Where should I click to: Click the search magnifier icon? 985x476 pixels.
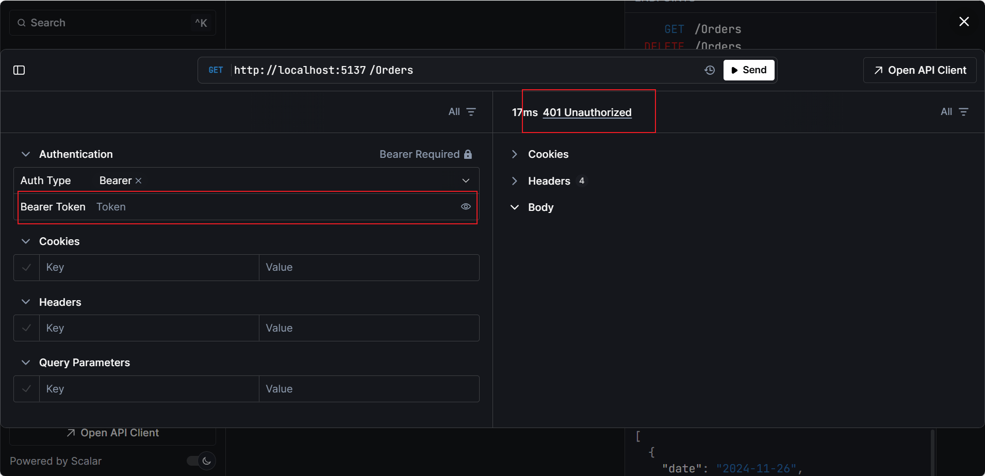(22, 23)
